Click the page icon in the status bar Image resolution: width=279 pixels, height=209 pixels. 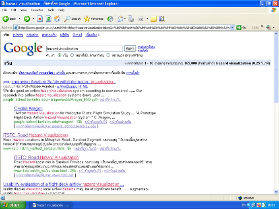(3, 198)
